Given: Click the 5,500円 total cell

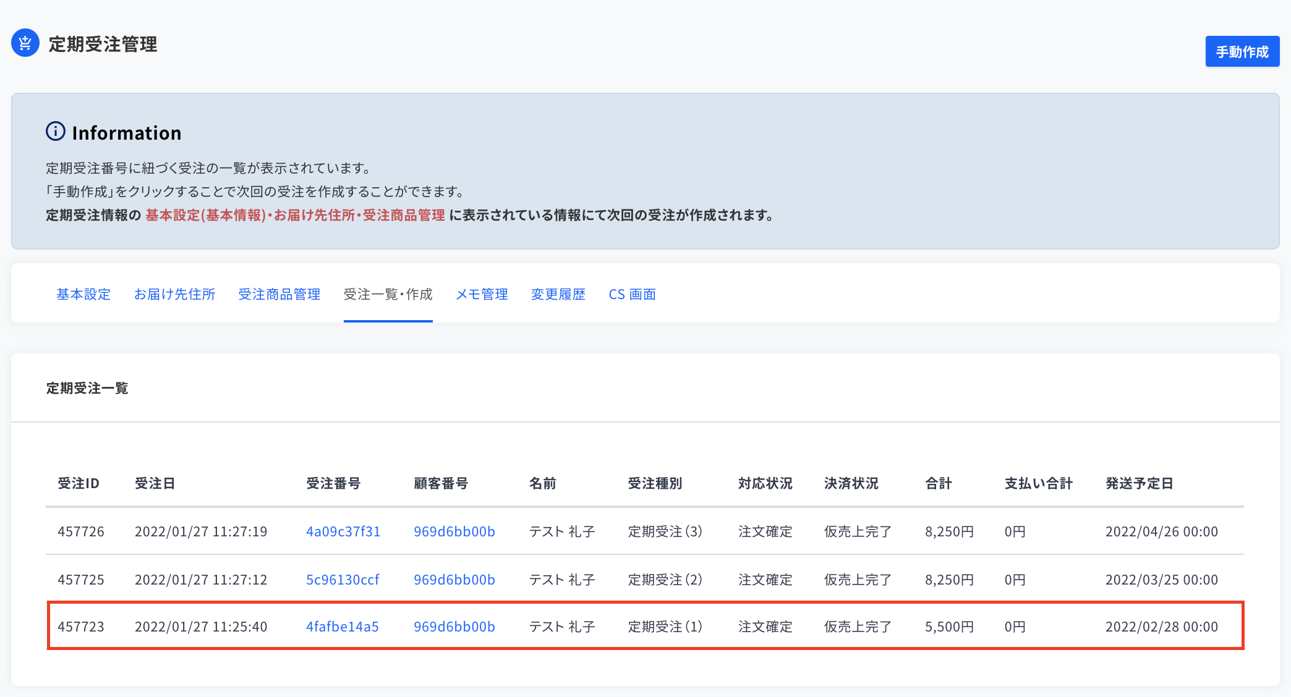Looking at the screenshot, I should point(950,627).
